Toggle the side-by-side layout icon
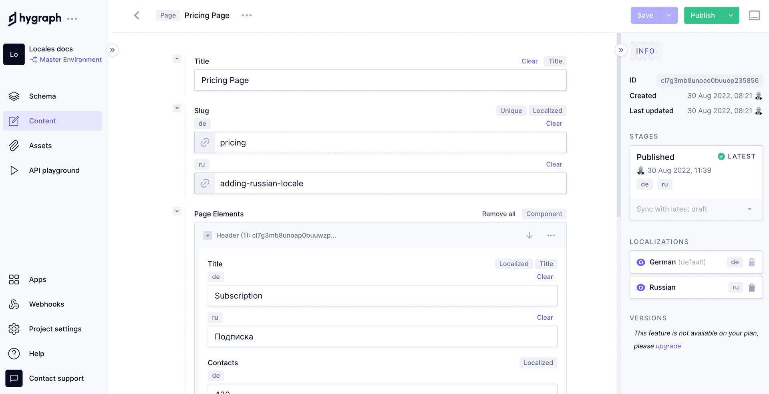 (754, 15)
